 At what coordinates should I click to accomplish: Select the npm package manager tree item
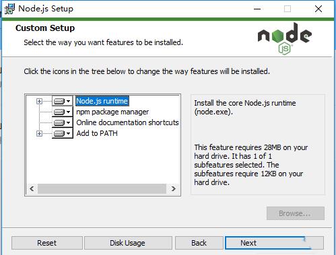pos(112,112)
